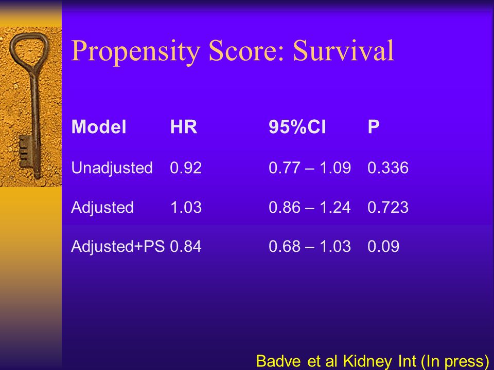Click the confidence interval 0.86 – 1.24
The image size is (494, 370).
(x=310, y=207)
